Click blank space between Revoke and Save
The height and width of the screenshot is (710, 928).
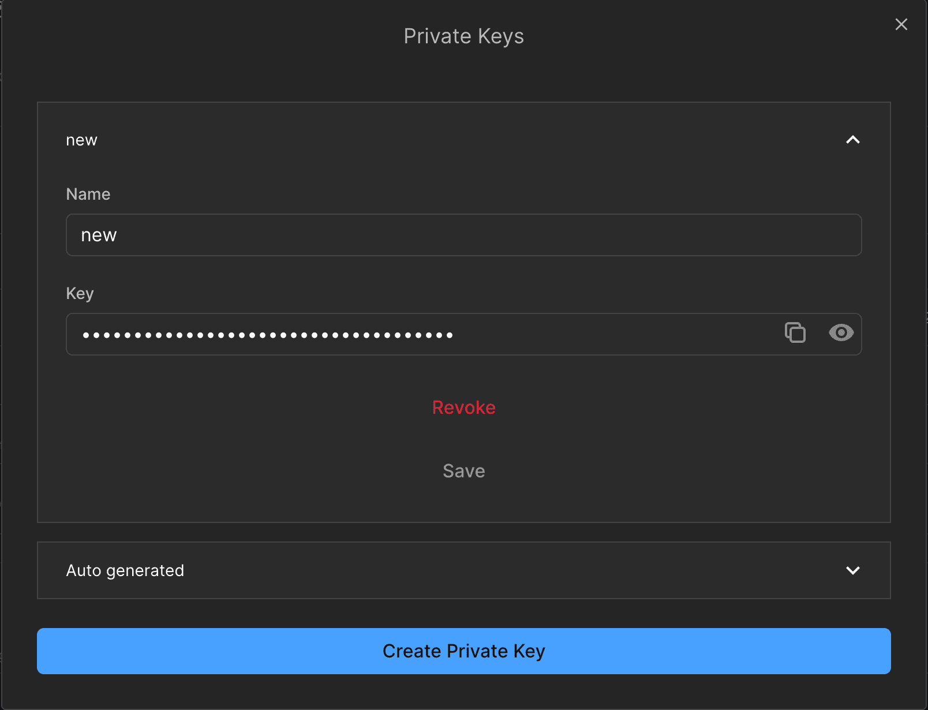[463, 439]
